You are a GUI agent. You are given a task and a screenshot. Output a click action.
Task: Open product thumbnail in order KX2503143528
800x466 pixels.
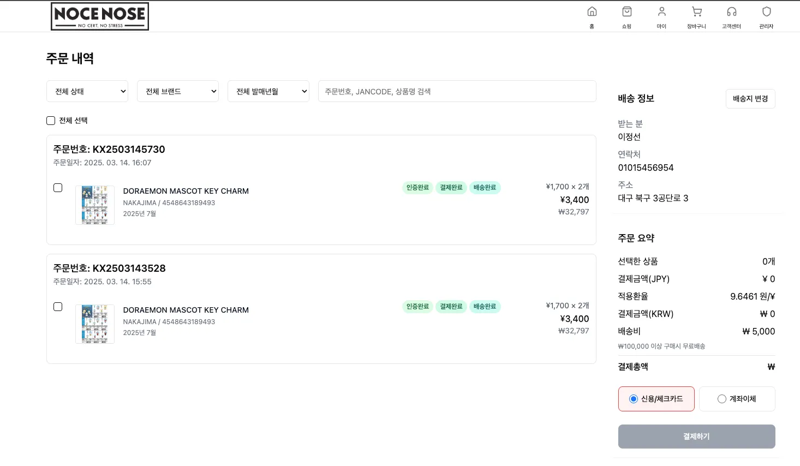(95, 324)
